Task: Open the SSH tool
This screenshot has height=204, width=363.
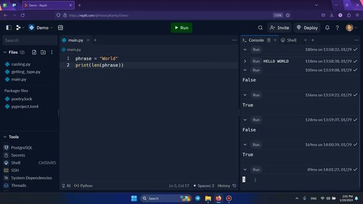Action: 15,171
